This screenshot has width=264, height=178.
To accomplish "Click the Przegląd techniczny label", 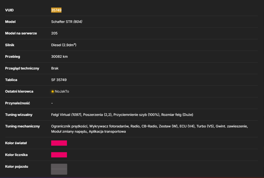I will click(x=22, y=68).
